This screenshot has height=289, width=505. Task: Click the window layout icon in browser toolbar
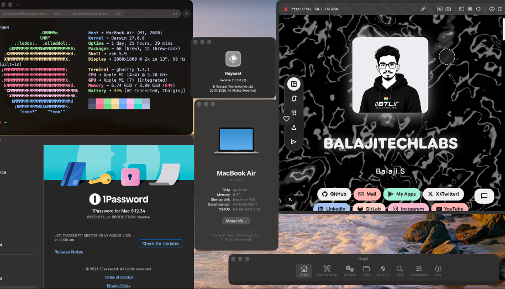pyautogui.click(x=461, y=9)
